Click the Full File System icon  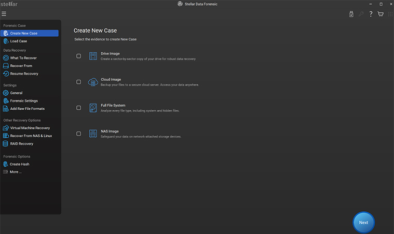coord(93,108)
